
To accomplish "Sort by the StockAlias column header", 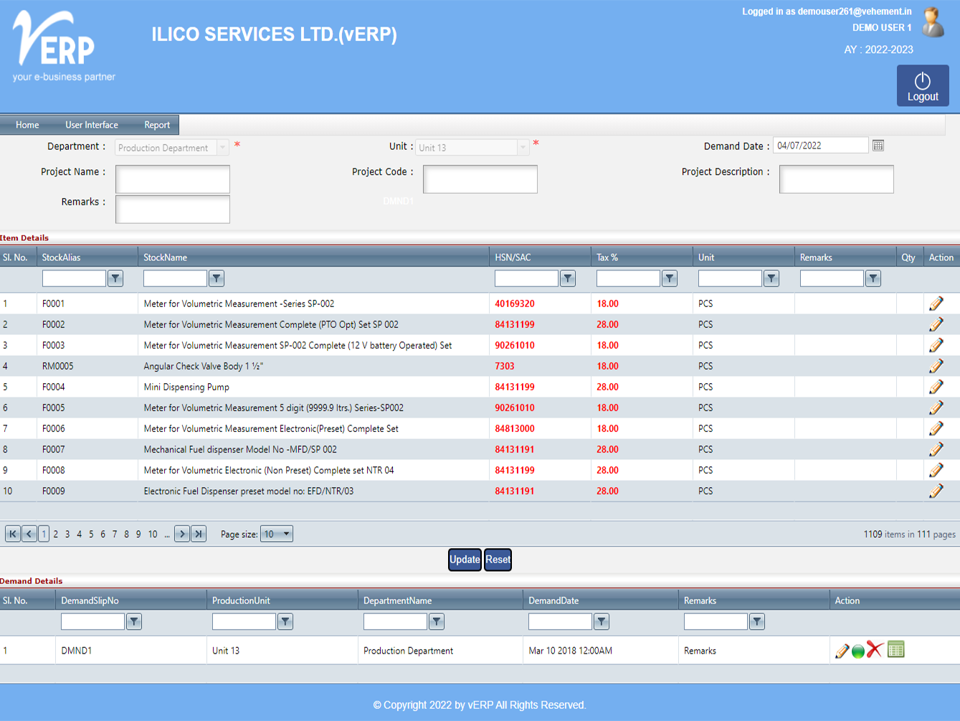I will pyautogui.click(x=62, y=258).
